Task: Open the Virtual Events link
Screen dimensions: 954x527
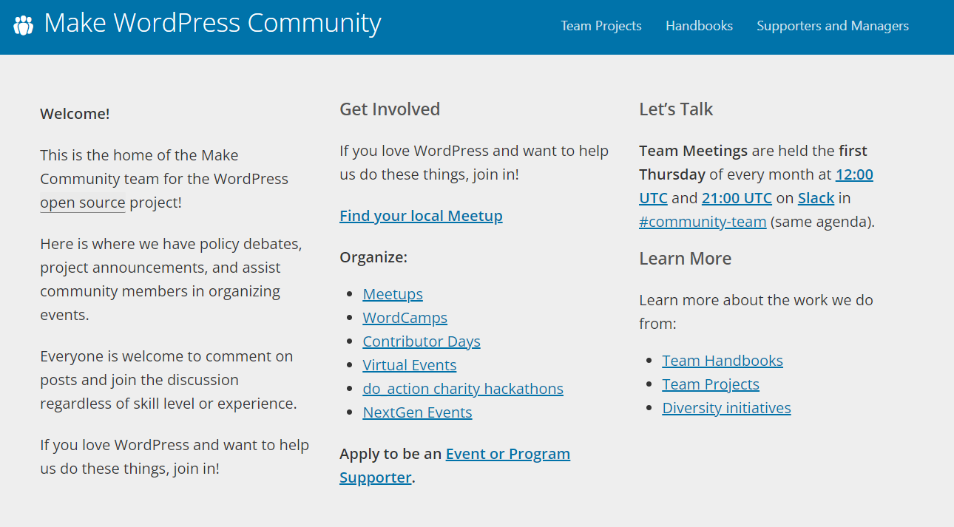Action: [410, 365]
